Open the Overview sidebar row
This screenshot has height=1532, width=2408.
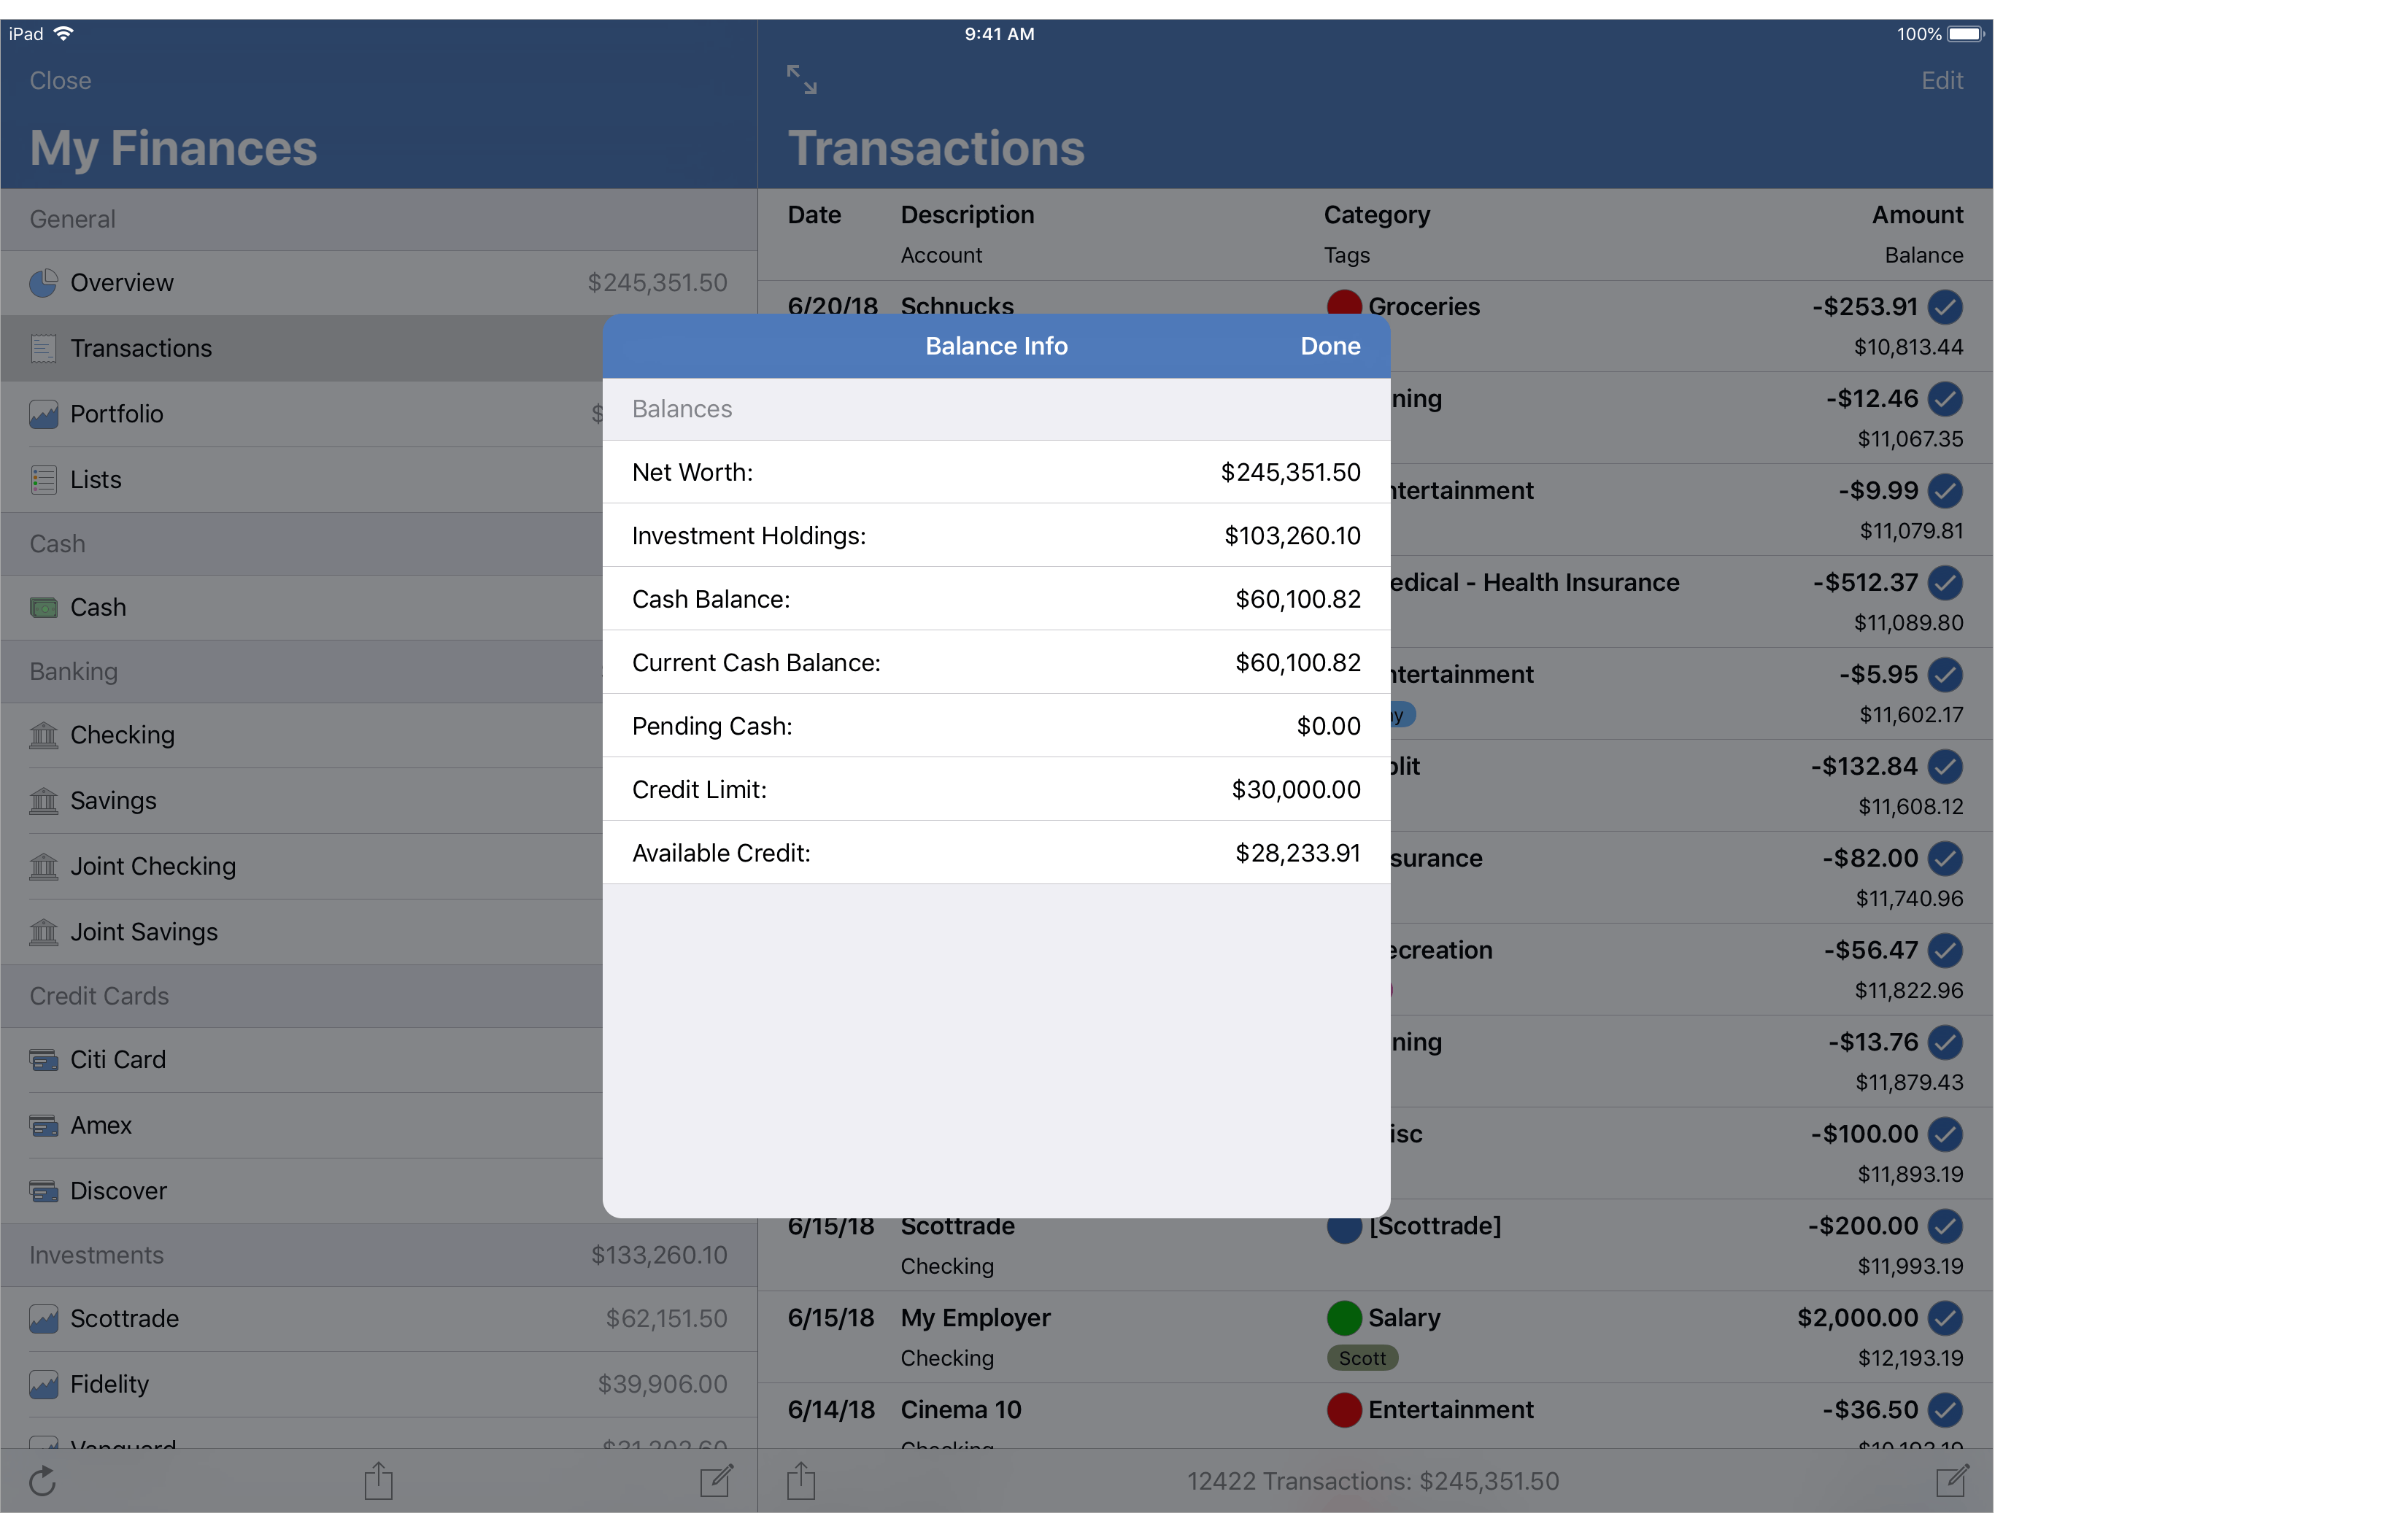tap(378, 283)
